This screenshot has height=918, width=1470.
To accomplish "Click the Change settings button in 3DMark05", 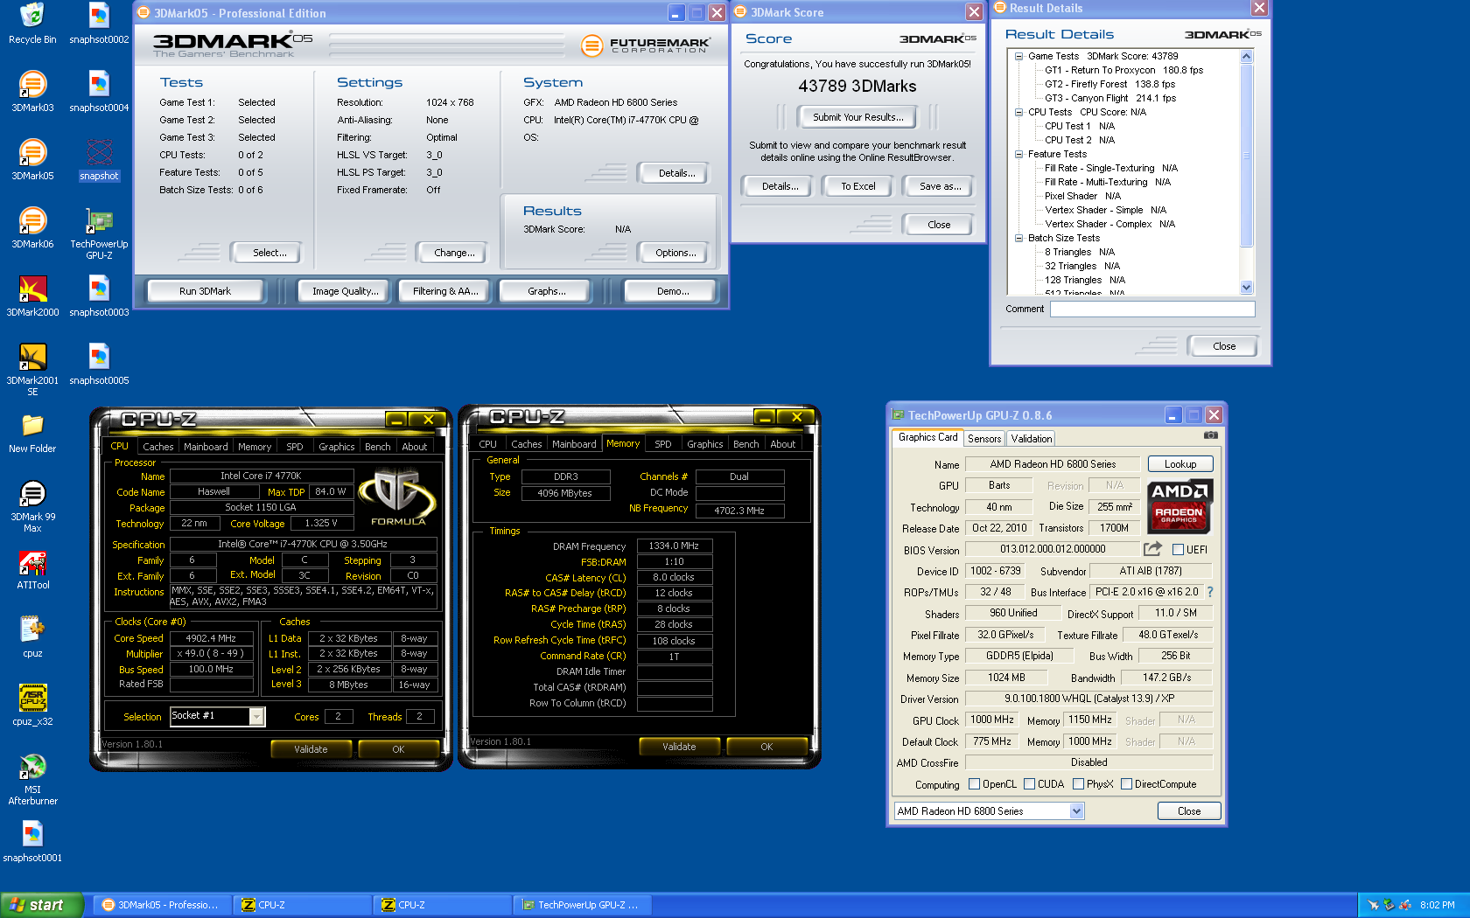I will coord(454,253).
